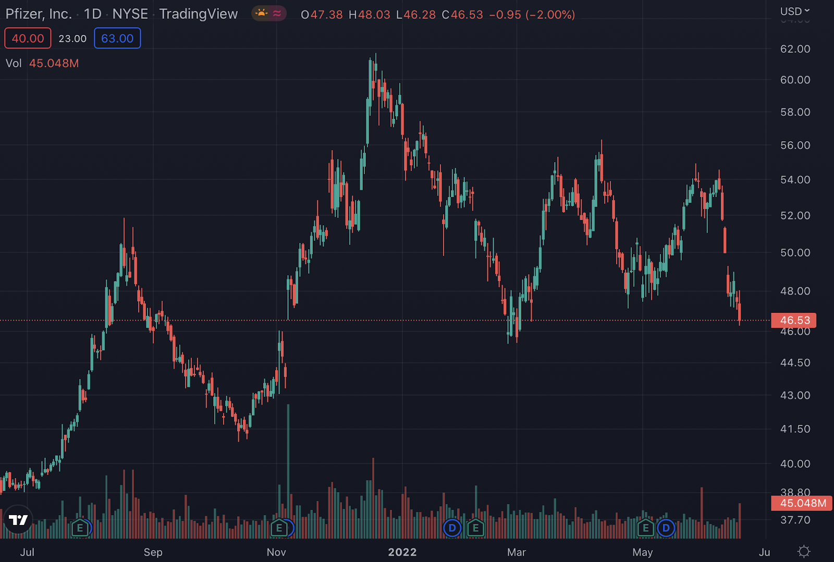Open the earnings marker between 2022 and Mar
Viewport: 834px width, 562px height.
point(475,528)
